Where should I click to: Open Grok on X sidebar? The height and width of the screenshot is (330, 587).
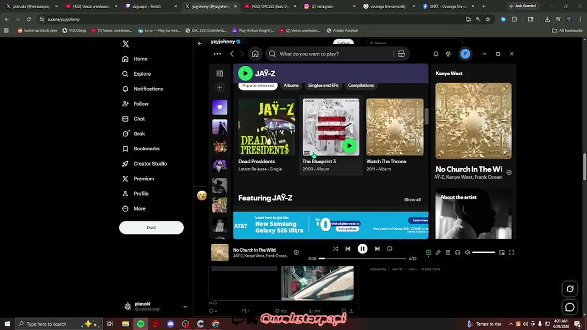click(133, 134)
